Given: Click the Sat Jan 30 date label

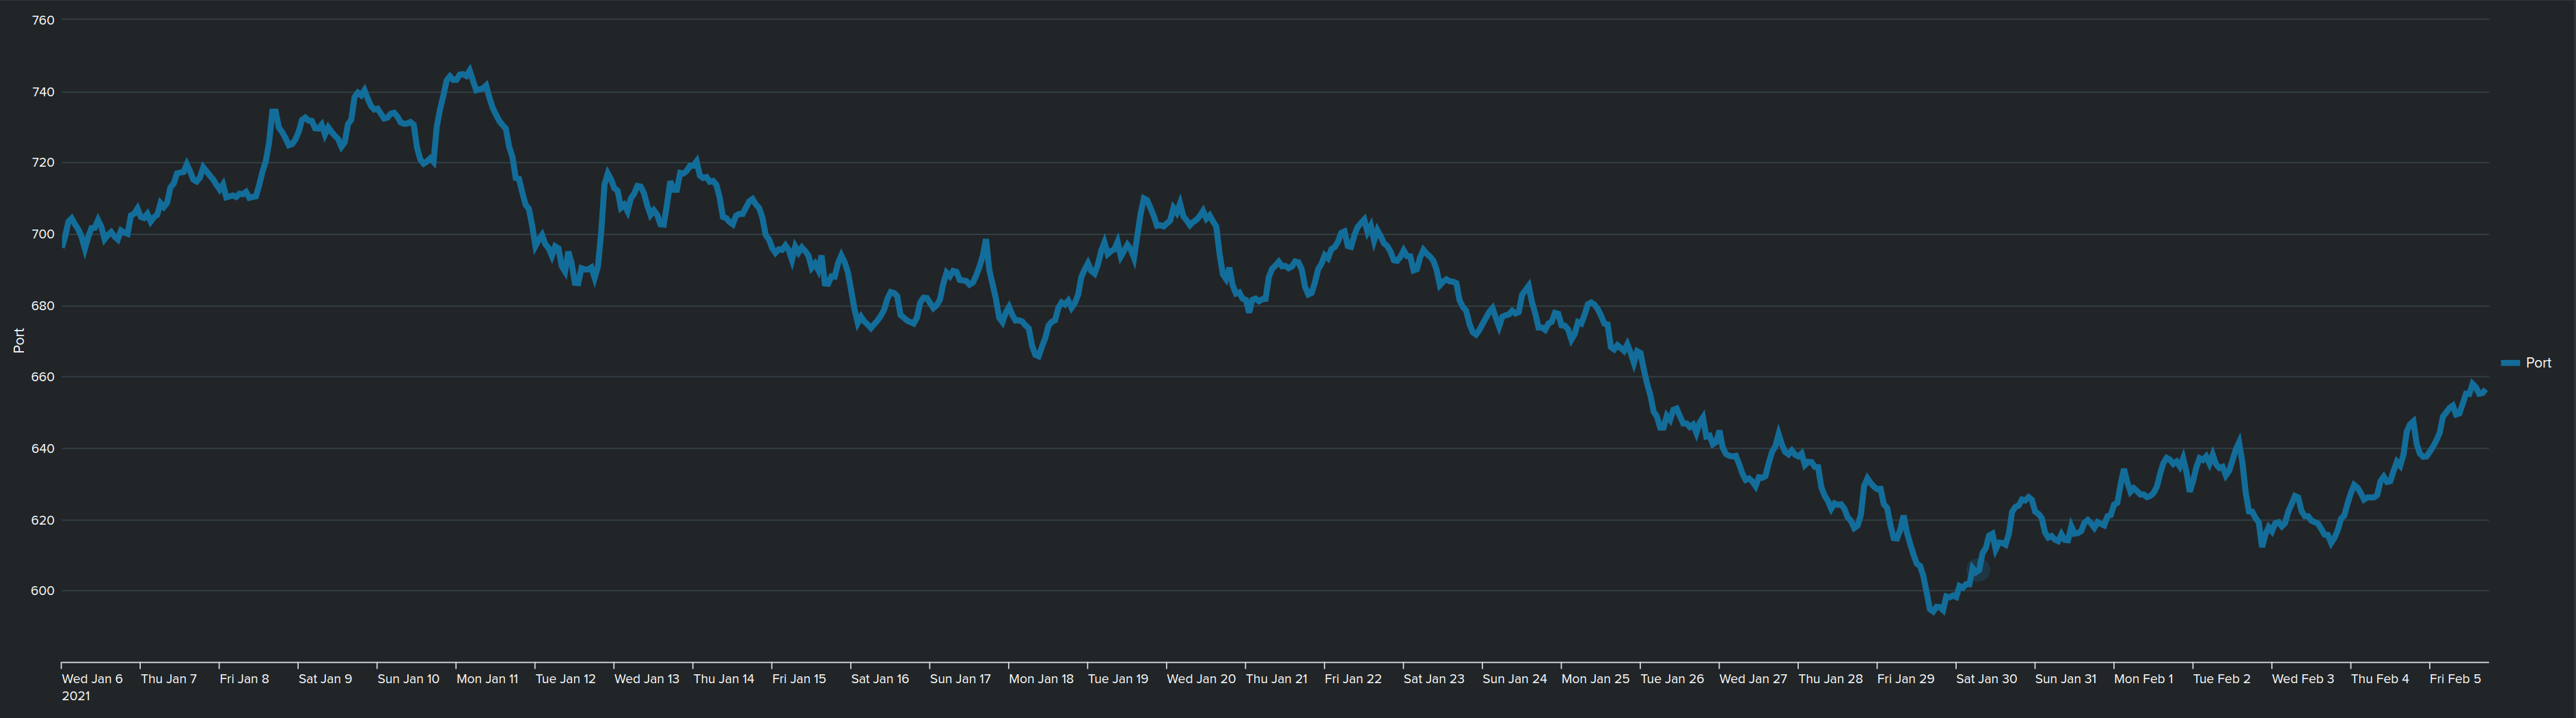Looking at the screenshot, I should [1986, 679].
